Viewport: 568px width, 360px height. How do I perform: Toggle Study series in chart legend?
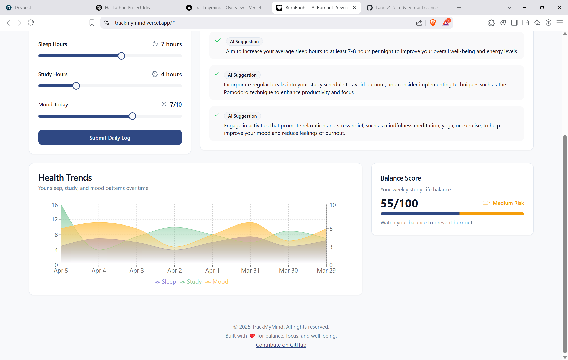(x=191, y=282)
